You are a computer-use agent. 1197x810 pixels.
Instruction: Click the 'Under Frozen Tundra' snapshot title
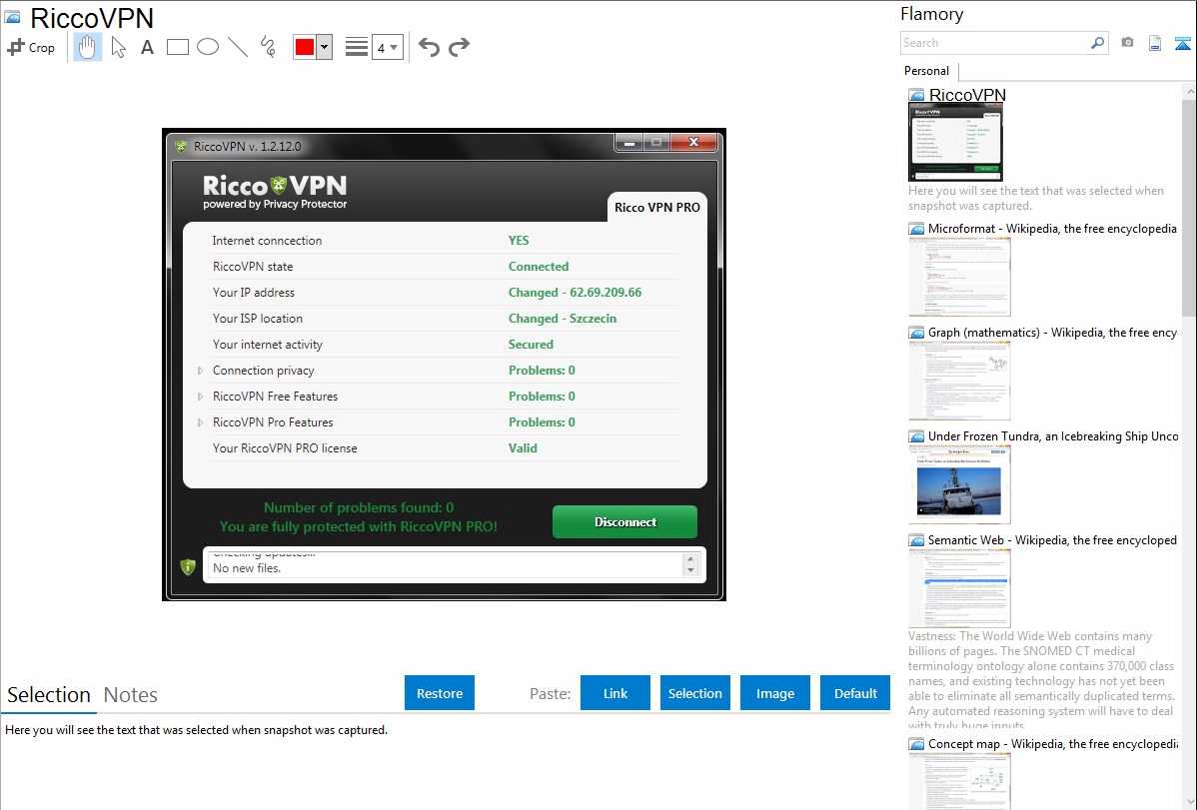pyautogui.click(x=1053, y=435)
